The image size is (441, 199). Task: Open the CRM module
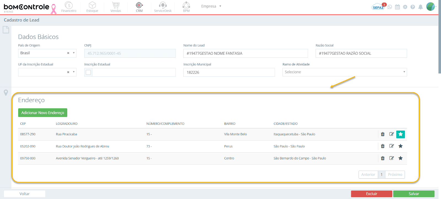139,7
